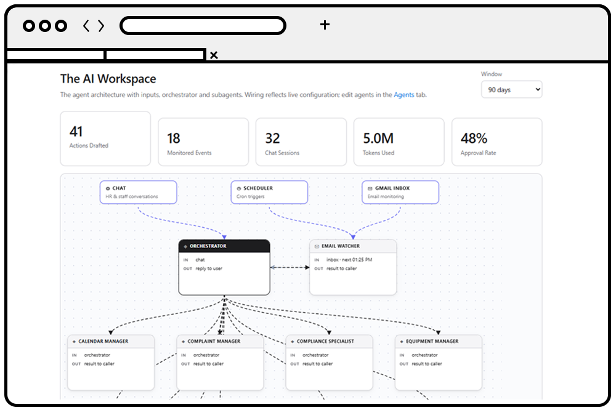
Task: Select the second browser tab
Action: (156, 55)
